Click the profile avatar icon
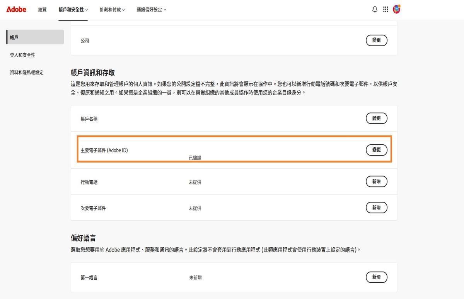The height and width of the screenshot is (299, 464). tap(397, 9)
